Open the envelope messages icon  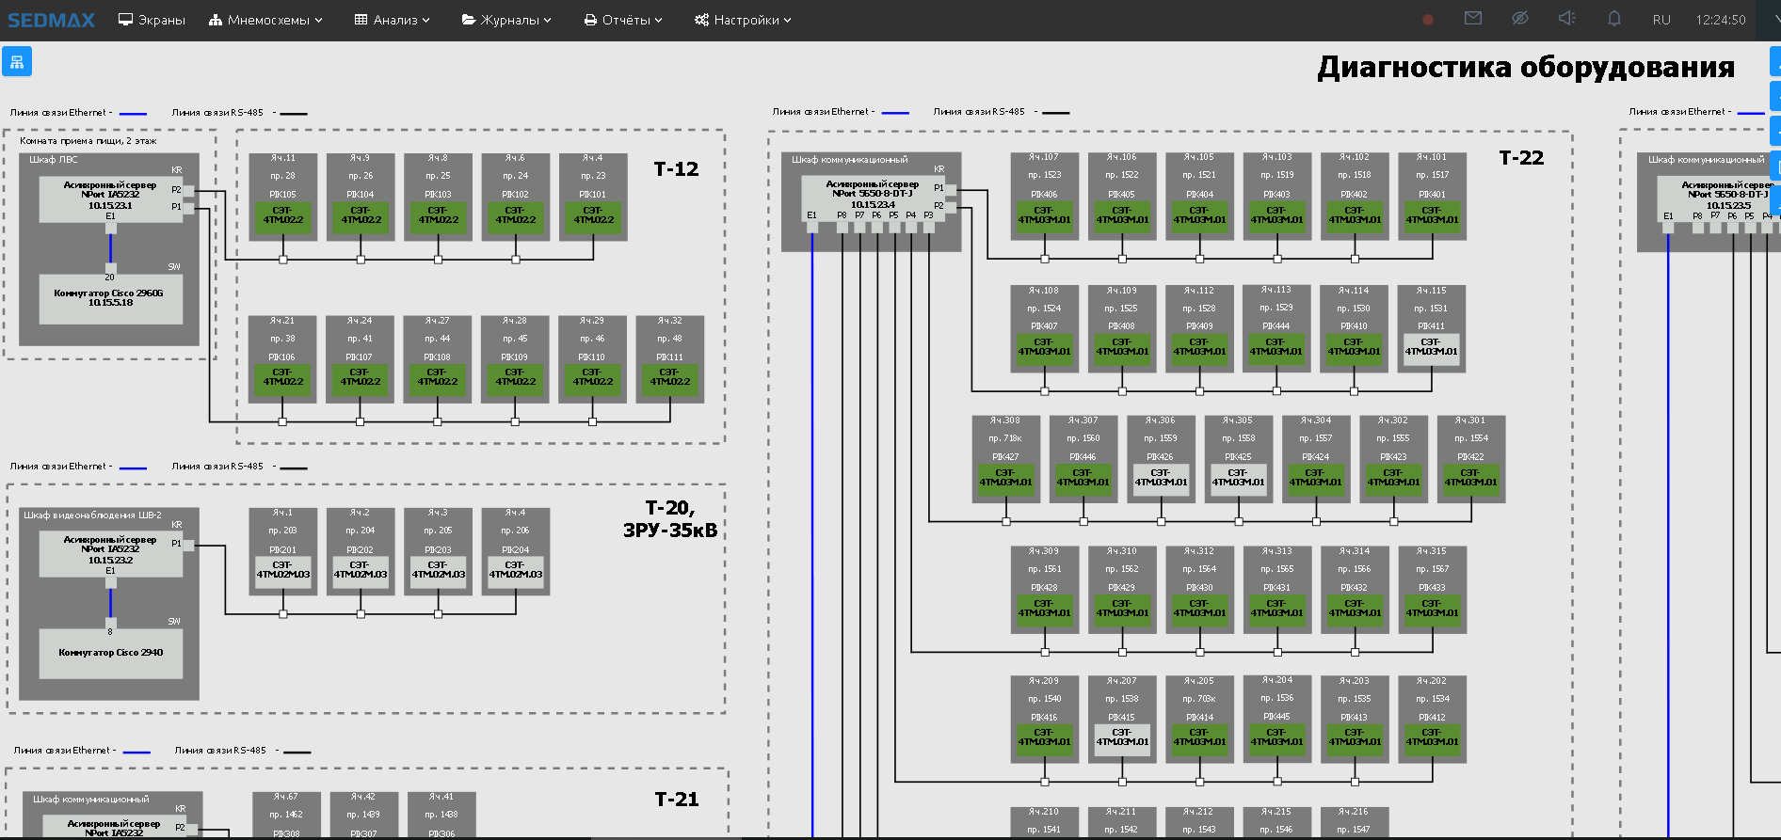pyautogui.click(x=1473, y=19)
